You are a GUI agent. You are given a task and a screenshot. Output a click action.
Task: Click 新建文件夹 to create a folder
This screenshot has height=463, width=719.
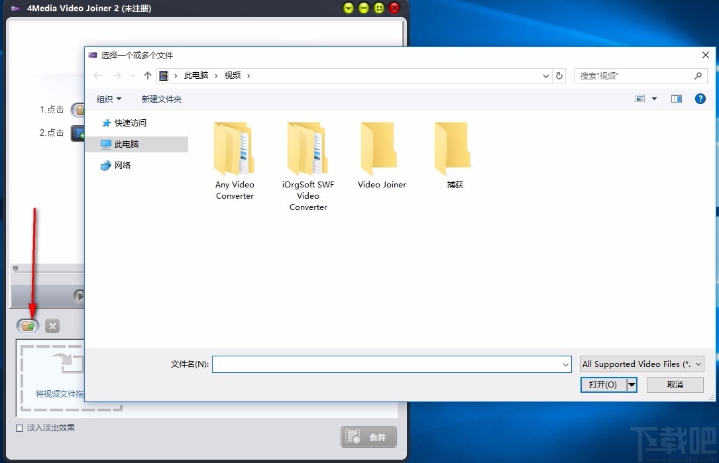coord(161,98)
